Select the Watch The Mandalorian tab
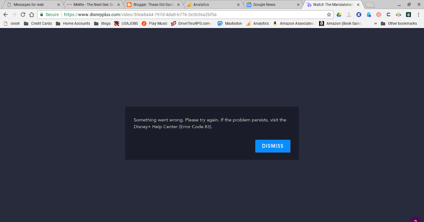 pyautogui.click(x=333, y=5)
